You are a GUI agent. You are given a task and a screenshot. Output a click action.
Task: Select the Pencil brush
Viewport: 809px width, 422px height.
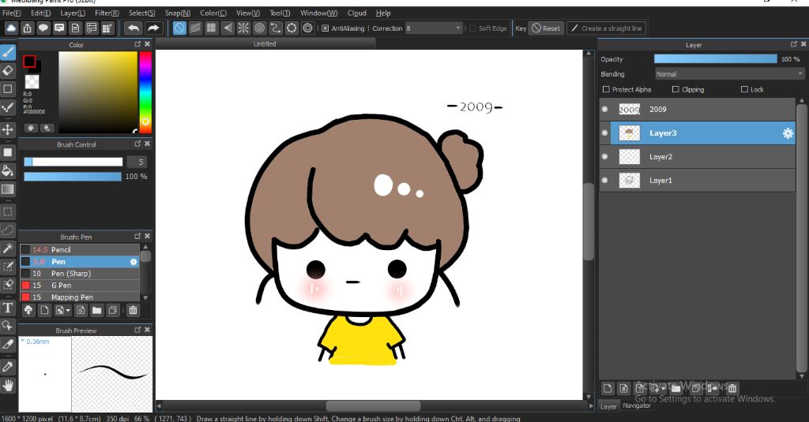[x=80, y=249]
